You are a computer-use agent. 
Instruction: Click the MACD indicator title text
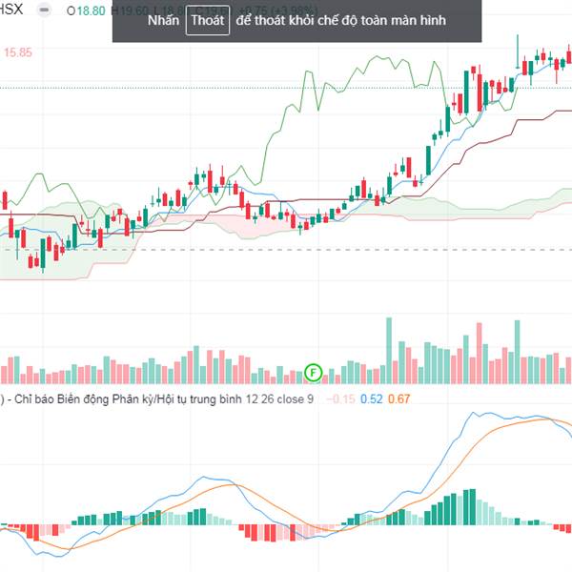pyautogui.click(x=157, y=399)
